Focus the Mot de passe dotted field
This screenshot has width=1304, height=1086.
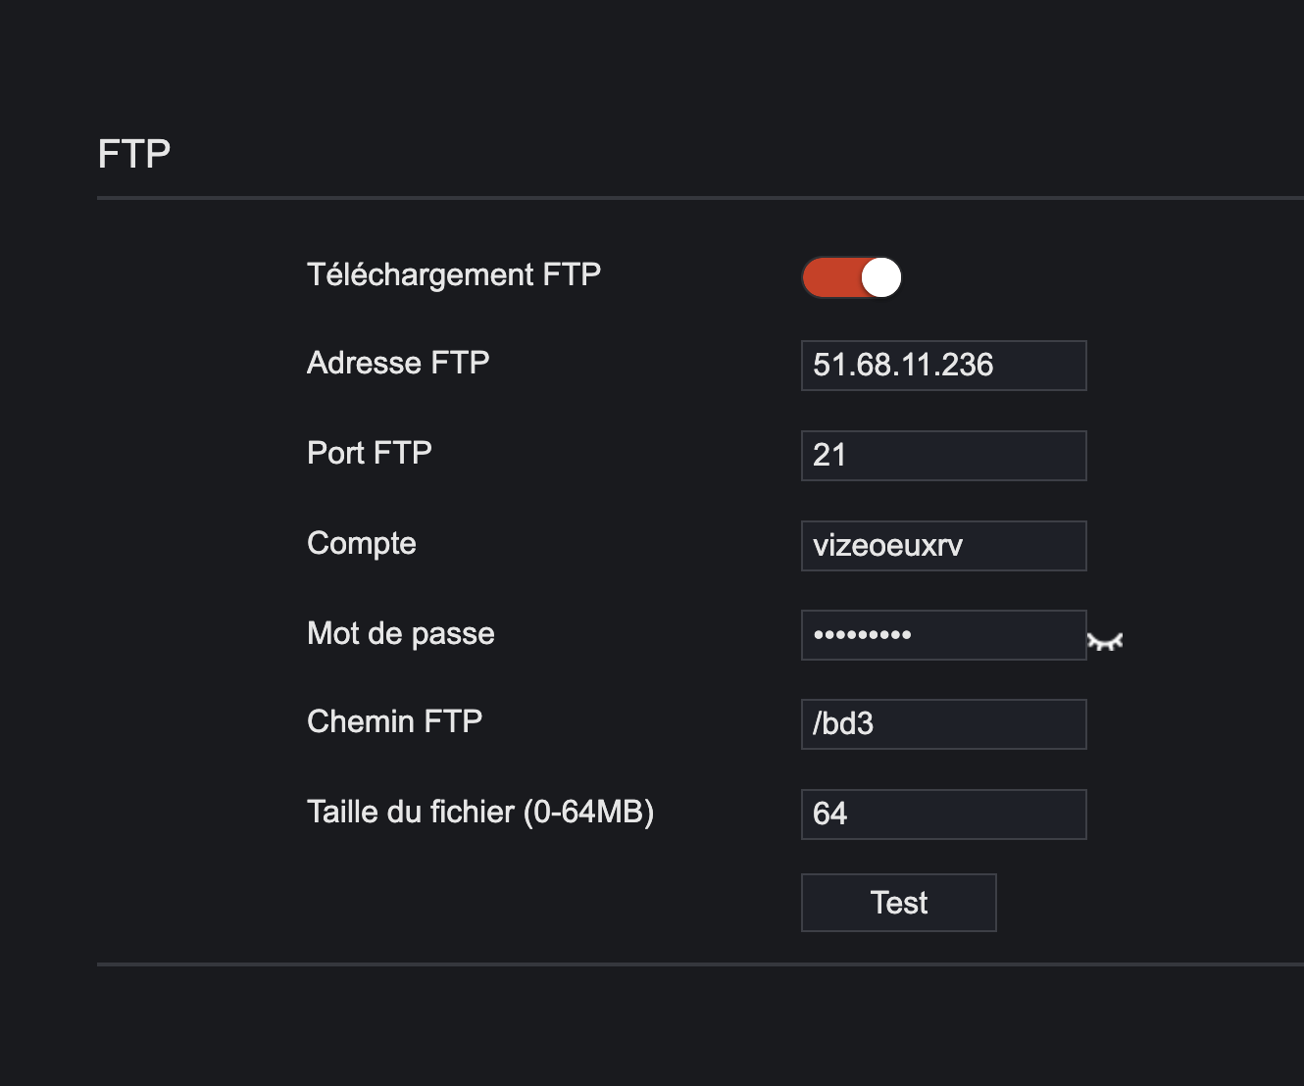[x=944, y=635]
